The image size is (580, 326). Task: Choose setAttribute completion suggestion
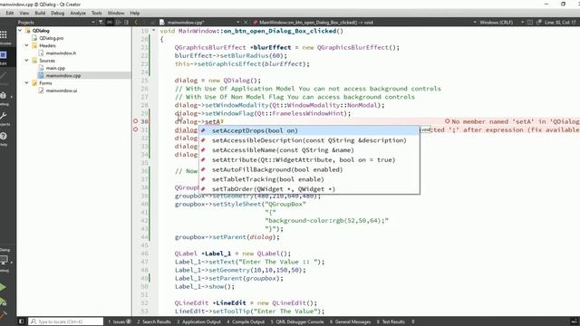(309, 159)
